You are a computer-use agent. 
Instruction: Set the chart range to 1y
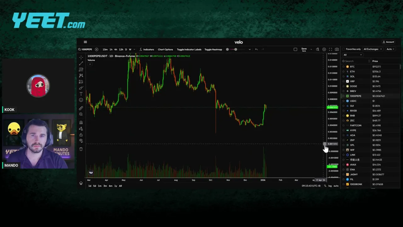[116, 186]
